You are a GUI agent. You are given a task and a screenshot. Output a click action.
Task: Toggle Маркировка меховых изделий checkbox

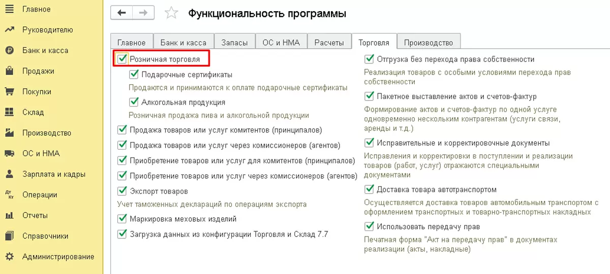click(x=122, y=219)
